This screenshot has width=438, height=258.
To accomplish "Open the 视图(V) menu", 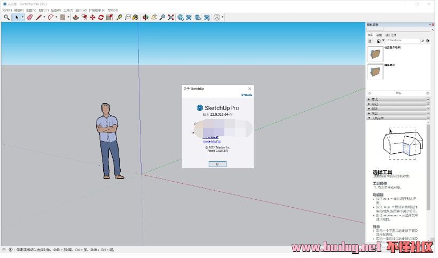I will (31, 10).
